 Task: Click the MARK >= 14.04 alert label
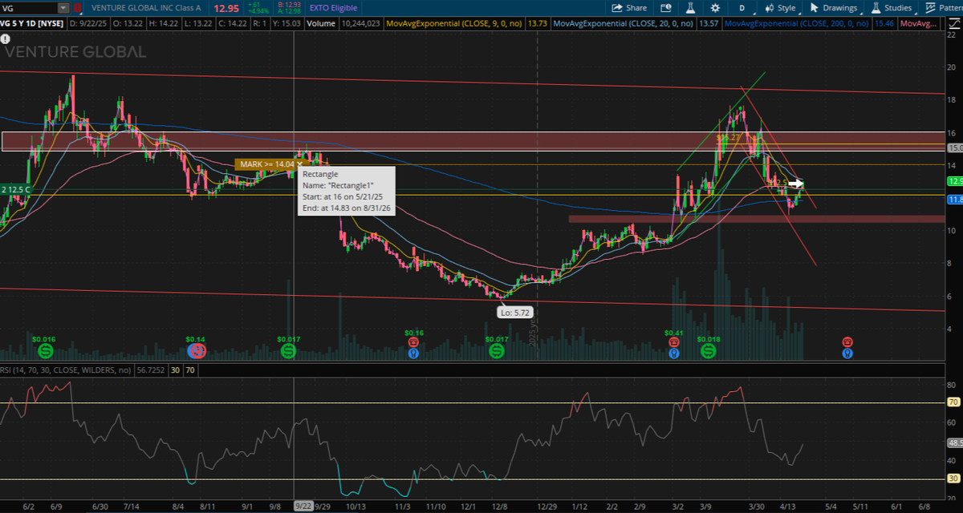(x=266, y=164)
